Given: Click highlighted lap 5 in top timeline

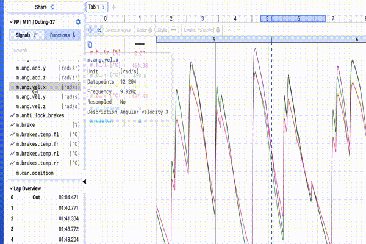Looking at the screenshot, I should tap(267, 19).
